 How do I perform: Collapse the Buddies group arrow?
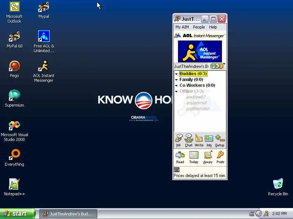176,74
